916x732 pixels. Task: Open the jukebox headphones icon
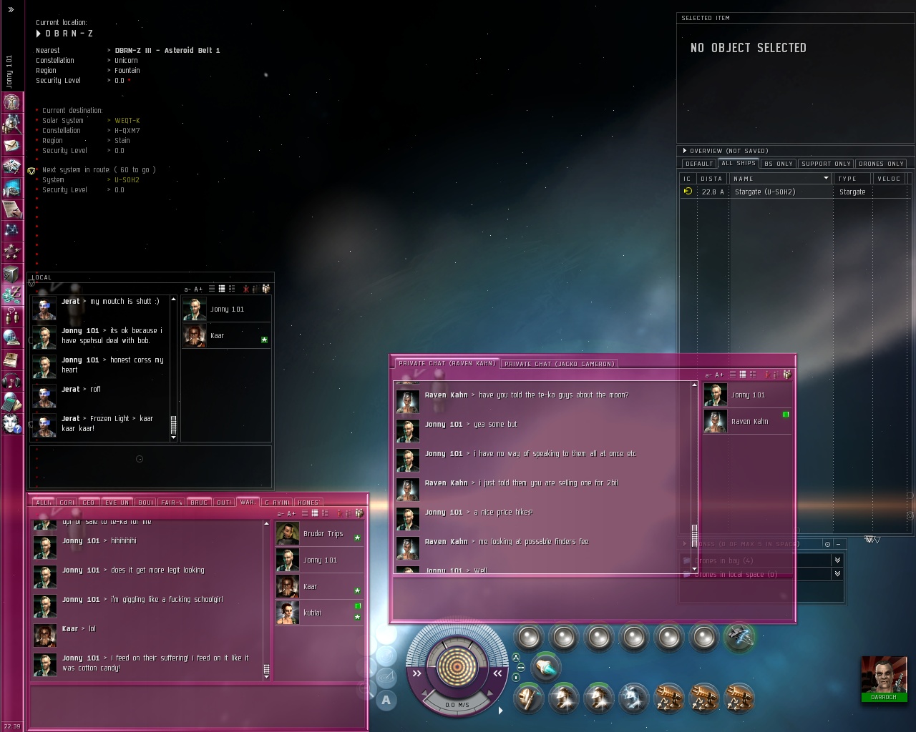[x=11, y=380]
